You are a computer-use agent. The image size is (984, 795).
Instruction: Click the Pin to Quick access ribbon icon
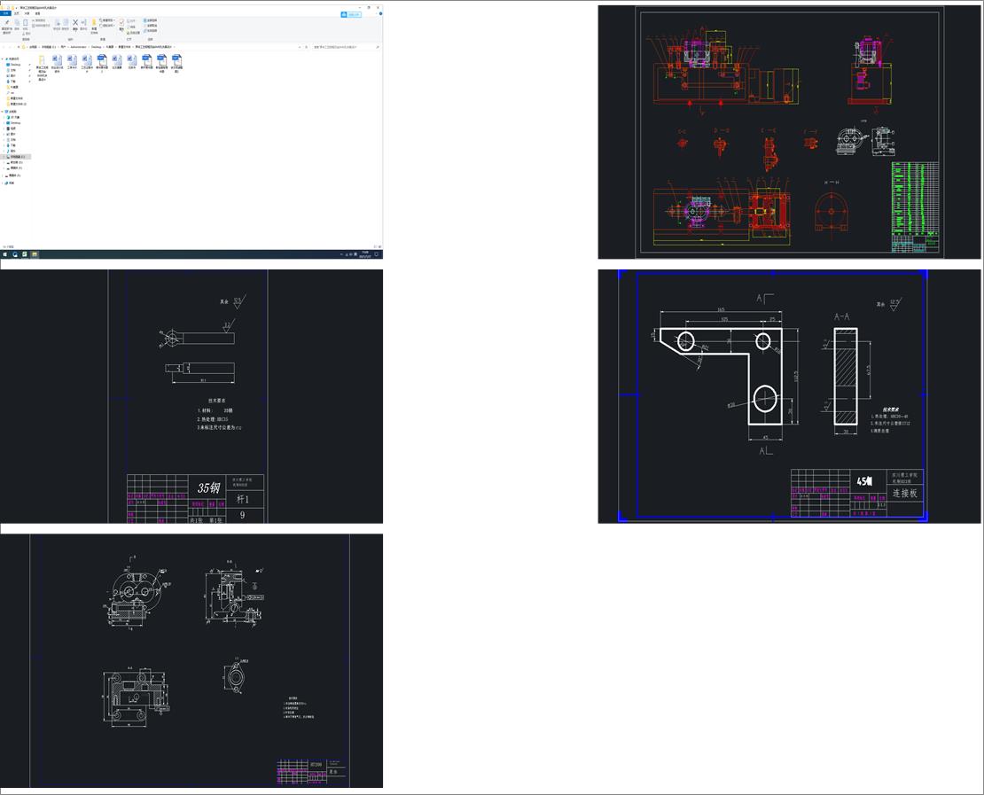pos(7,24)
